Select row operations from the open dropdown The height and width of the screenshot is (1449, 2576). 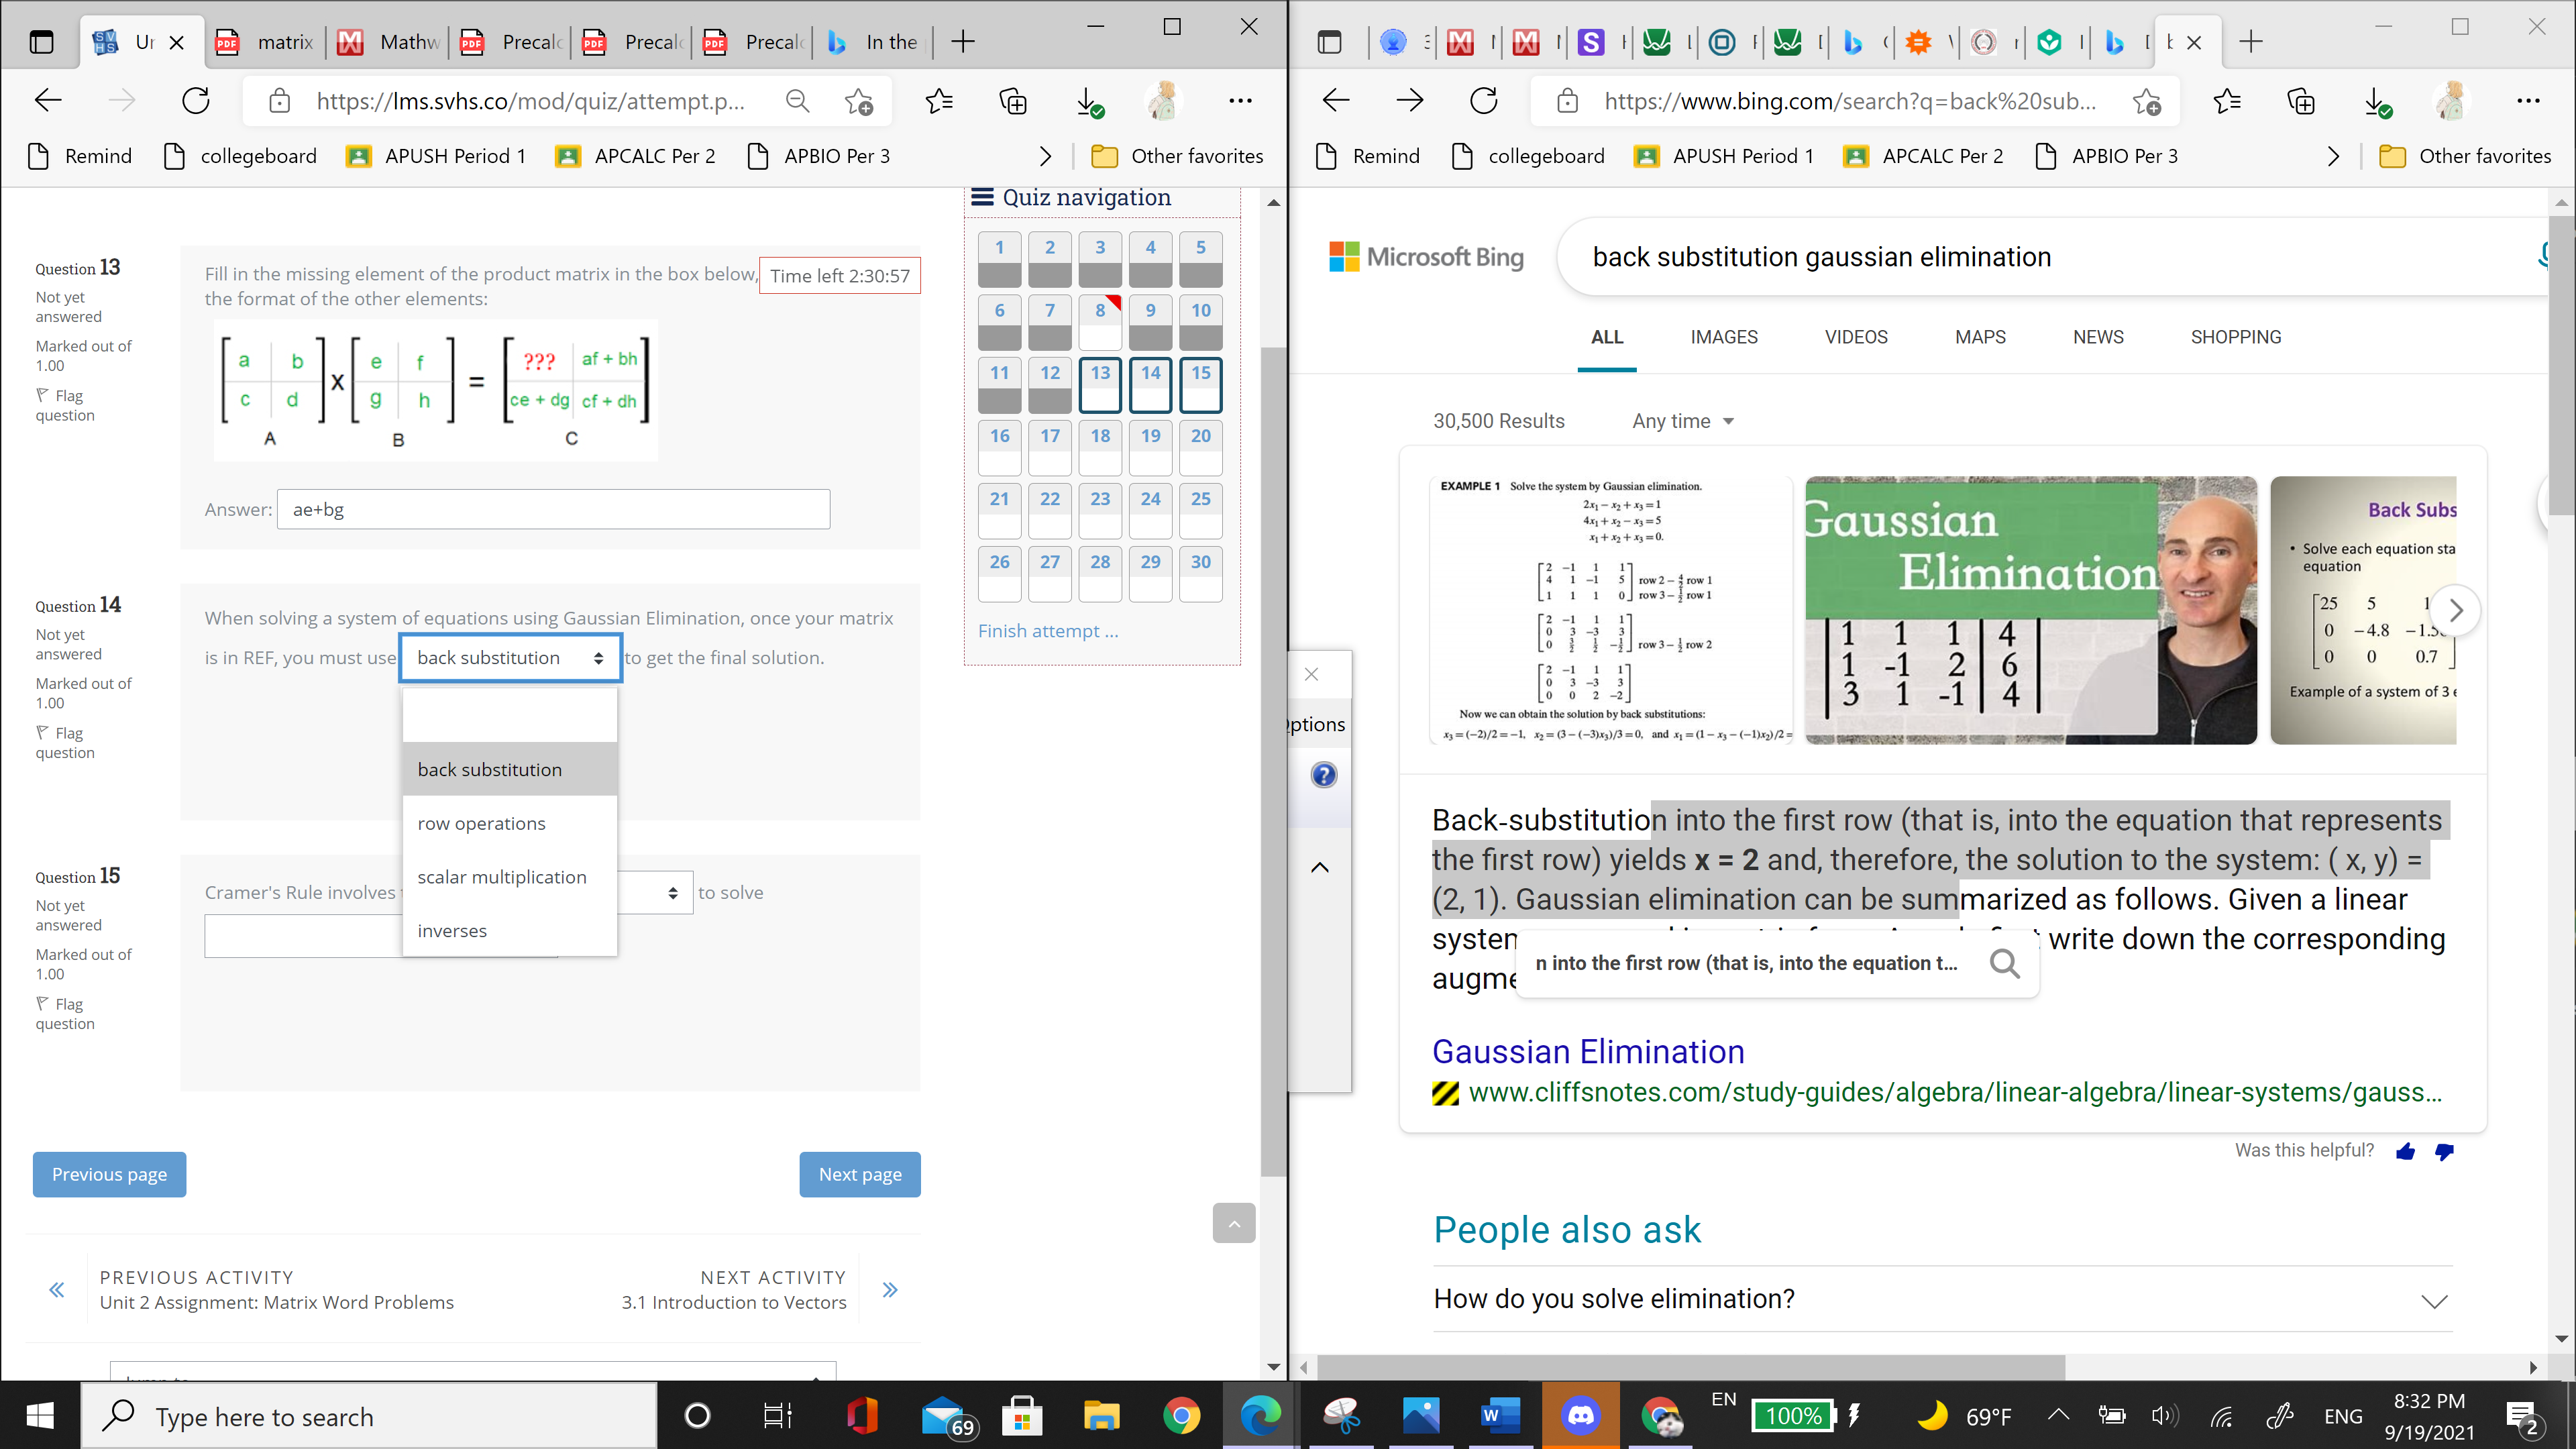481,822
